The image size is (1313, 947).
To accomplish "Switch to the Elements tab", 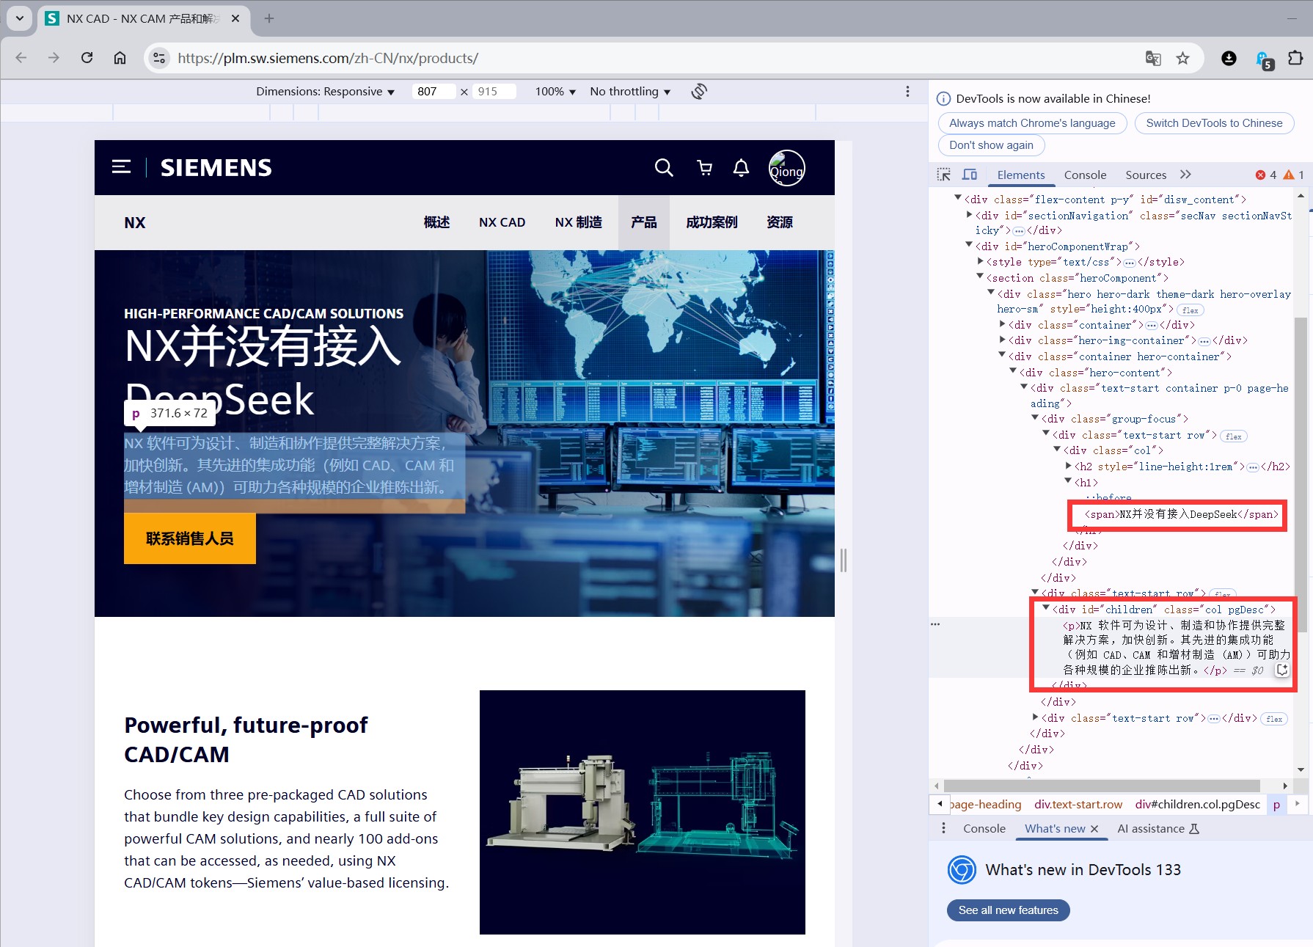I will point(1020,175).
